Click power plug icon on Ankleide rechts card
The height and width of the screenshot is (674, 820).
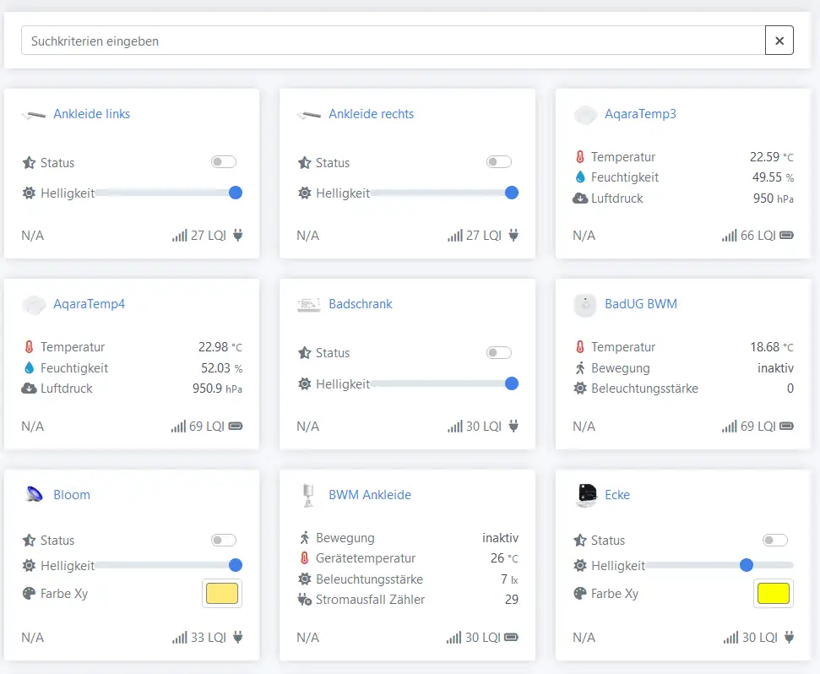tap(513, 236)
